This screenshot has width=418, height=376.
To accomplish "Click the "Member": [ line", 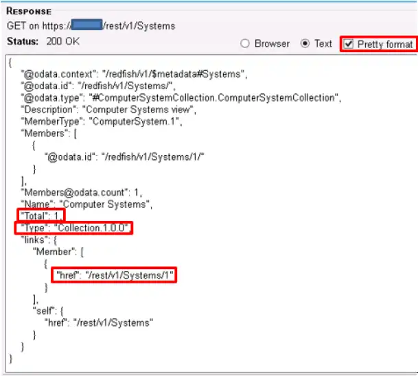I will tap(58, 252).
